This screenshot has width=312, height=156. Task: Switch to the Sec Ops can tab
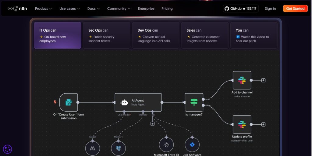(107, 35)
